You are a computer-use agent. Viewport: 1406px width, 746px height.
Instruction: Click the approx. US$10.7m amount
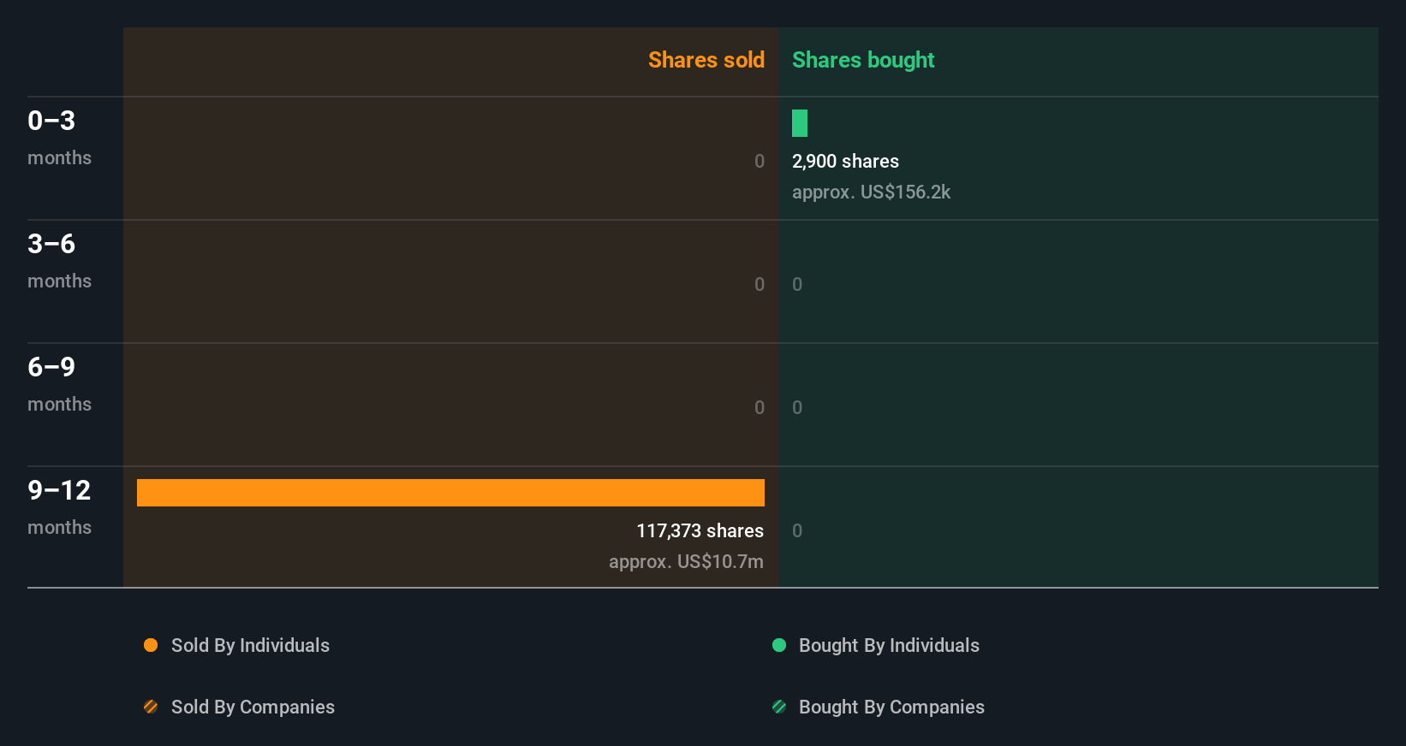coord(686,561)
